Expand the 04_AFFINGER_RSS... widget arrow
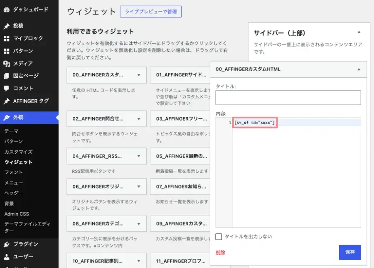This screenshot has width=374, height=268. coord(138,156)
